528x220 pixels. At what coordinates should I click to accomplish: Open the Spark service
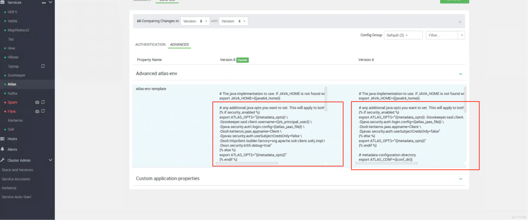(12, 102)
